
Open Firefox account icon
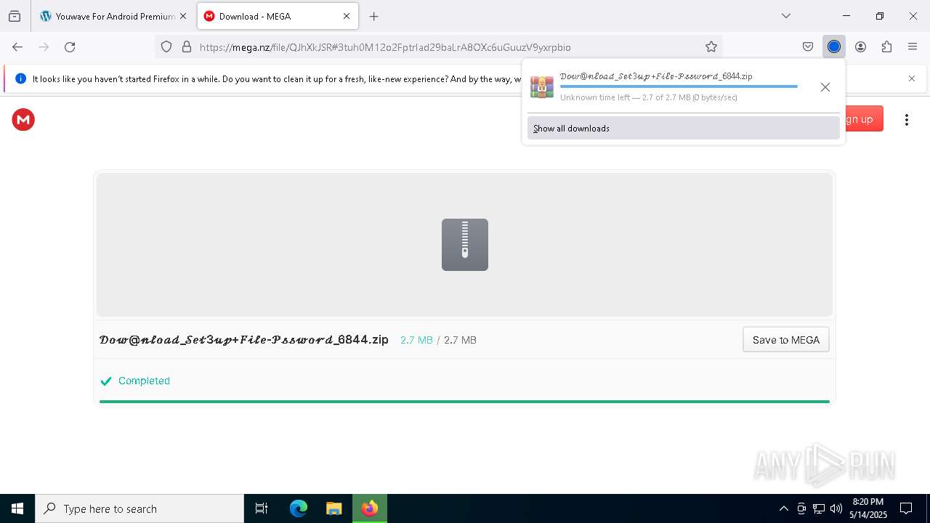coord(860,46)
